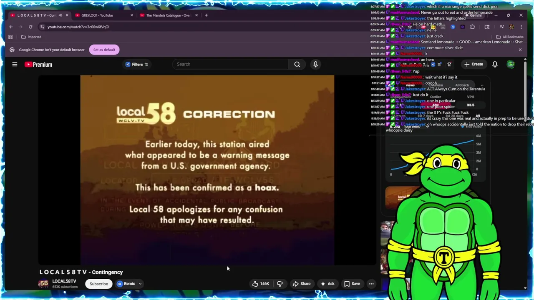Open the Gemini button in Chrome

pos(474,15)
